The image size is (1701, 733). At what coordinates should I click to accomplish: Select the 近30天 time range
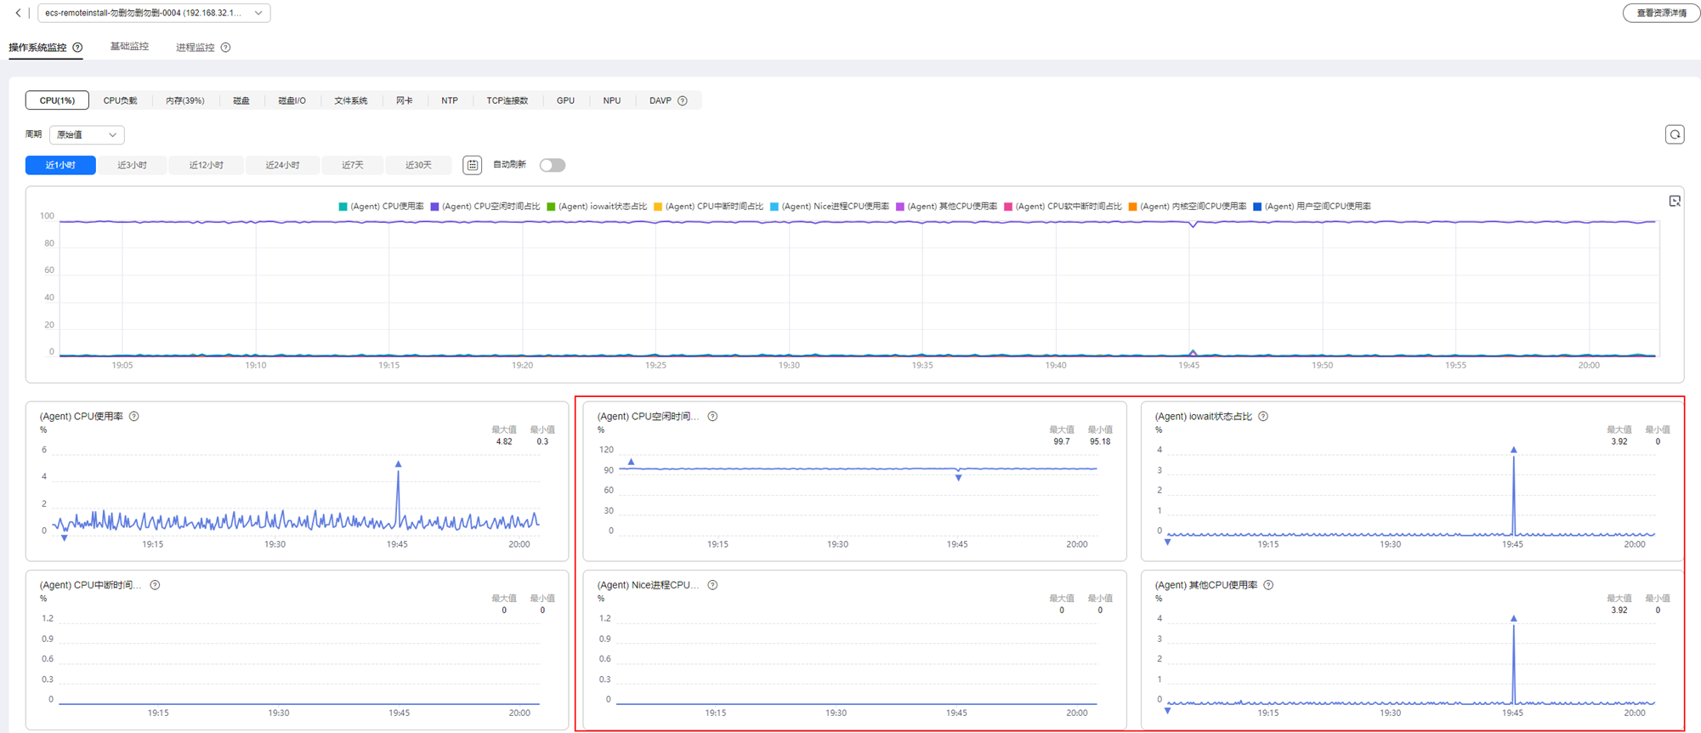coord(417,165)
